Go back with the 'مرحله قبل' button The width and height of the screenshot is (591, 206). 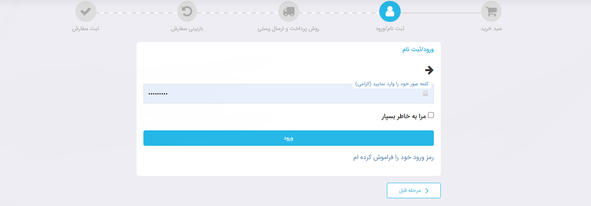(414, 191)
